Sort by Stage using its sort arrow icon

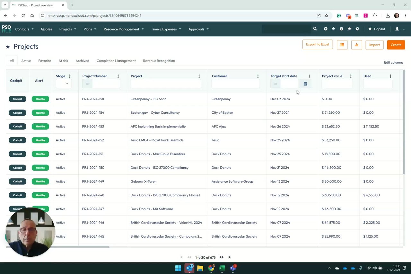(70, 76)
